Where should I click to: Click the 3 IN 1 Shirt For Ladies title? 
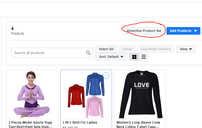pyautogui.click(x=80, y=123)
